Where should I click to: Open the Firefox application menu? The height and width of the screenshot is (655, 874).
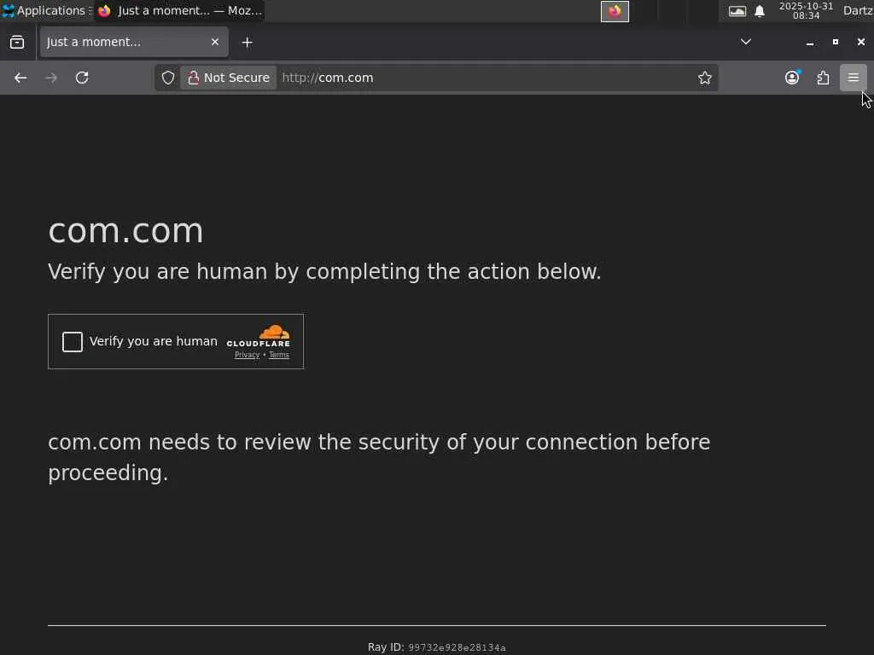854,78
